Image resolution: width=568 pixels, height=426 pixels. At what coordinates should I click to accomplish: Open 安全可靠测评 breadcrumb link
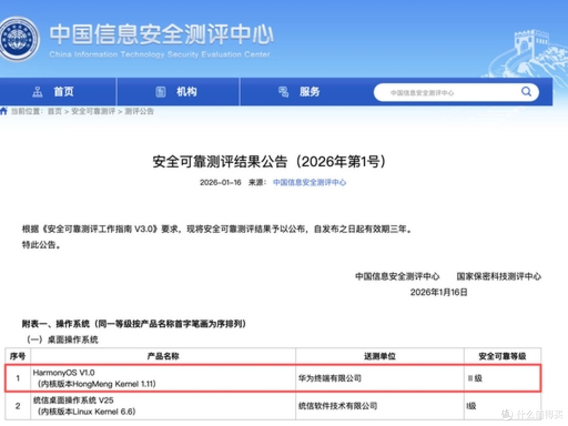pyautogui.click(x=93, y=111)
